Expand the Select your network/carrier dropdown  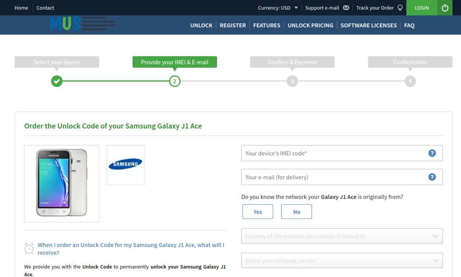point(342,260)
